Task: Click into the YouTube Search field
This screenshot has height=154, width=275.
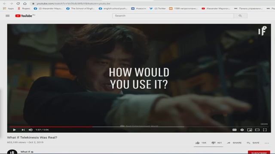Action: 173,16
